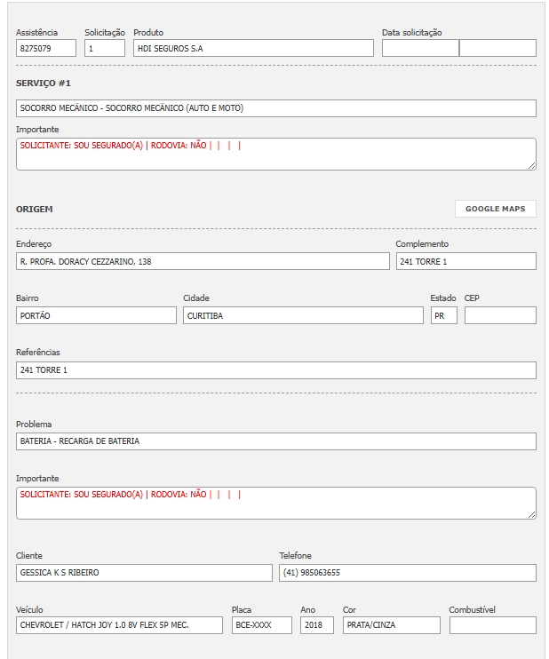
Task: Click the Referências input field
Action: coord(275,369)
